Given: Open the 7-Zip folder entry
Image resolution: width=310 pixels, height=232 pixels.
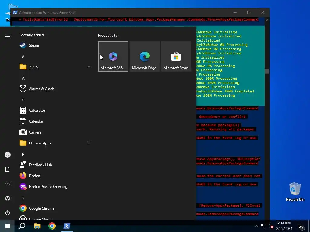Looking at the screenshot, I should coord(55,67).
